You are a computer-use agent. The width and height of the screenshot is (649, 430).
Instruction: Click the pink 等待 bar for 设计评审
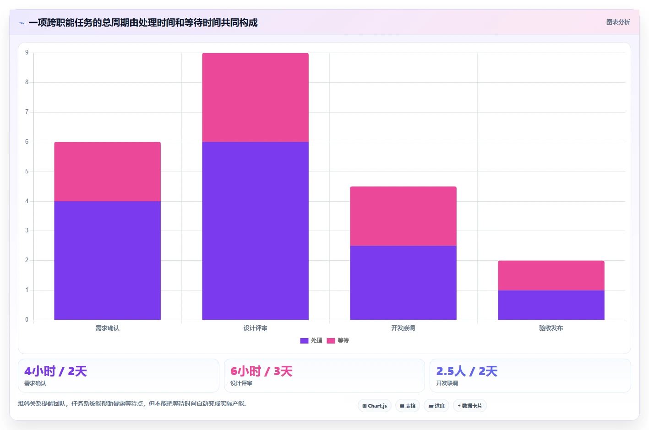pos(255,97)
